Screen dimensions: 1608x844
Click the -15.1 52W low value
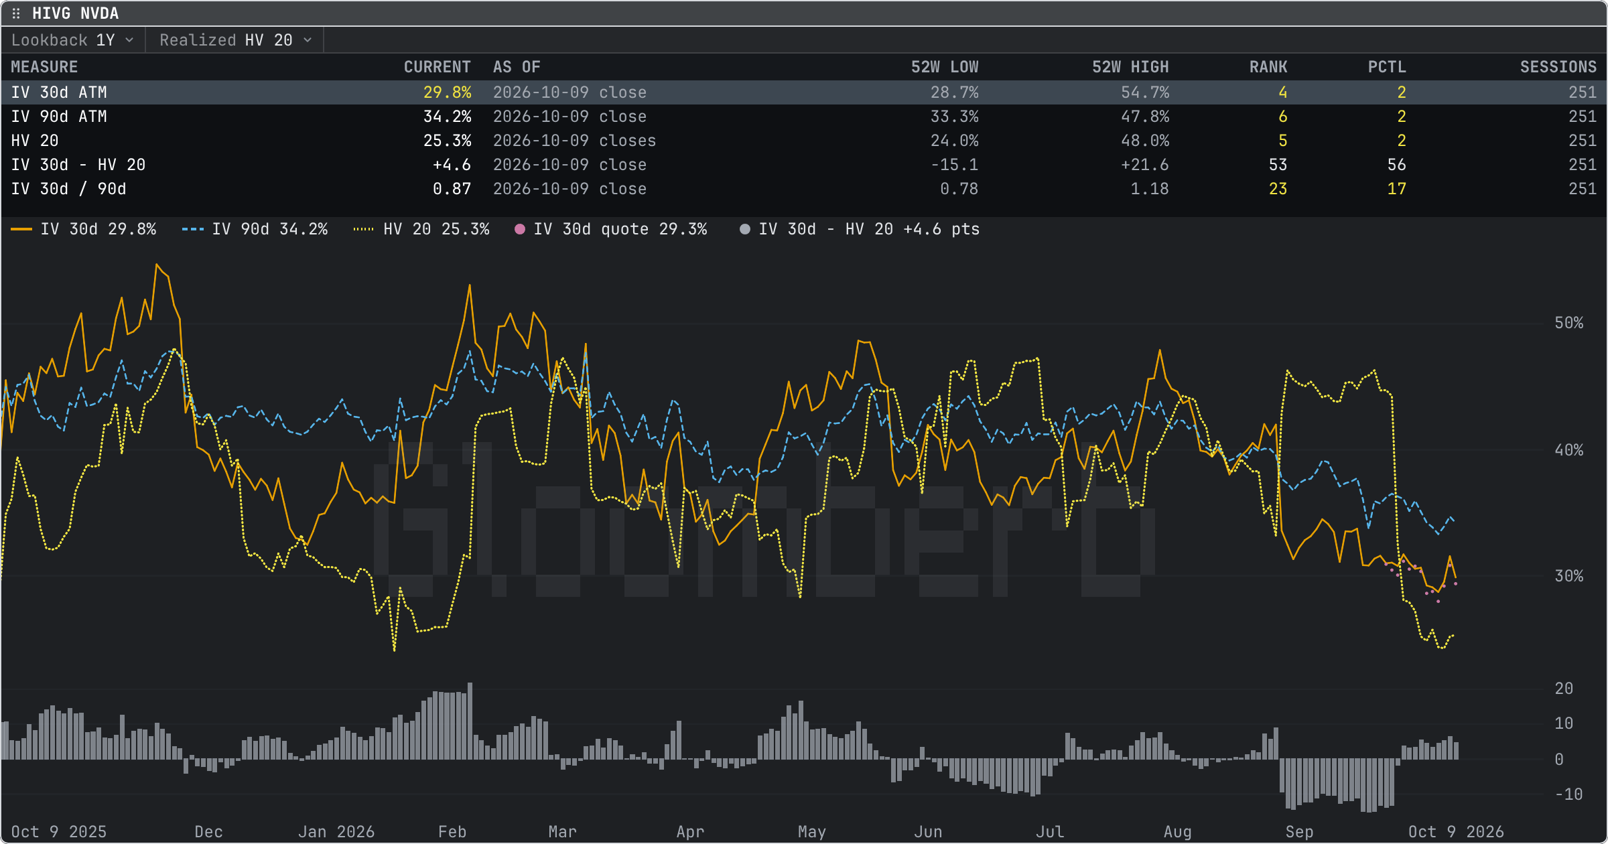click(954, 165)
